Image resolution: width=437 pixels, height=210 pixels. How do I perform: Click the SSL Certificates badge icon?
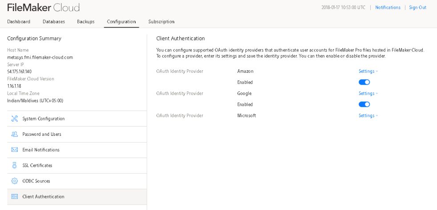pos(14,165)
